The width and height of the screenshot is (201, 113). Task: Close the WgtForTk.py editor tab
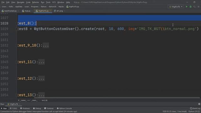[x=50, y=11]
